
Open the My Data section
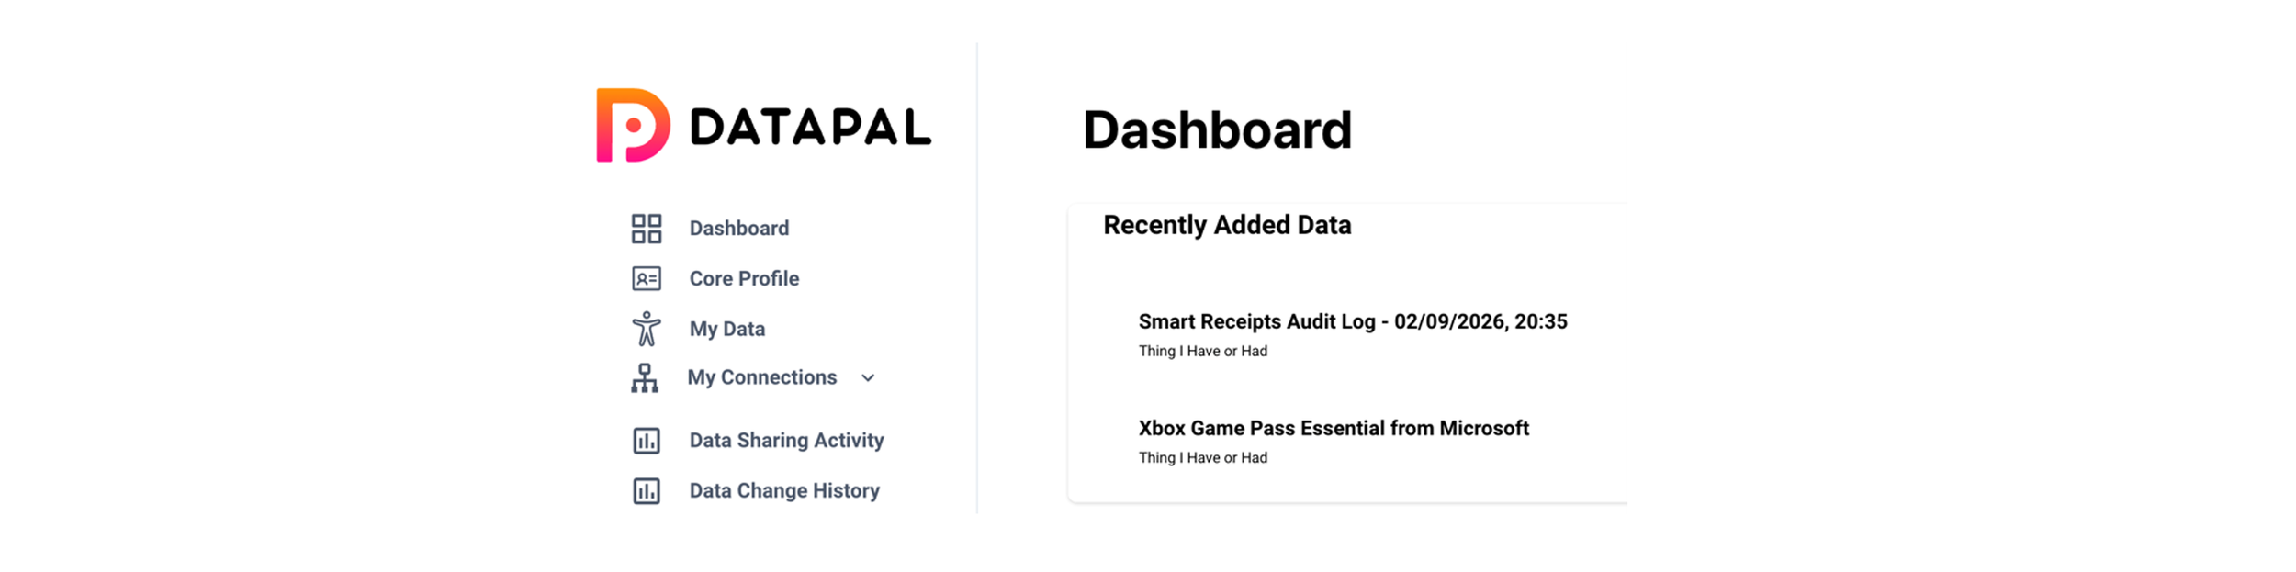pyautogui.click(x=727, y=329)
